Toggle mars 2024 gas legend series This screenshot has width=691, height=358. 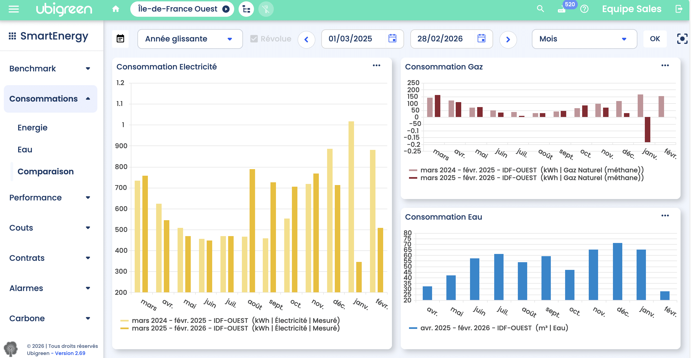click(x=526, y=170)
